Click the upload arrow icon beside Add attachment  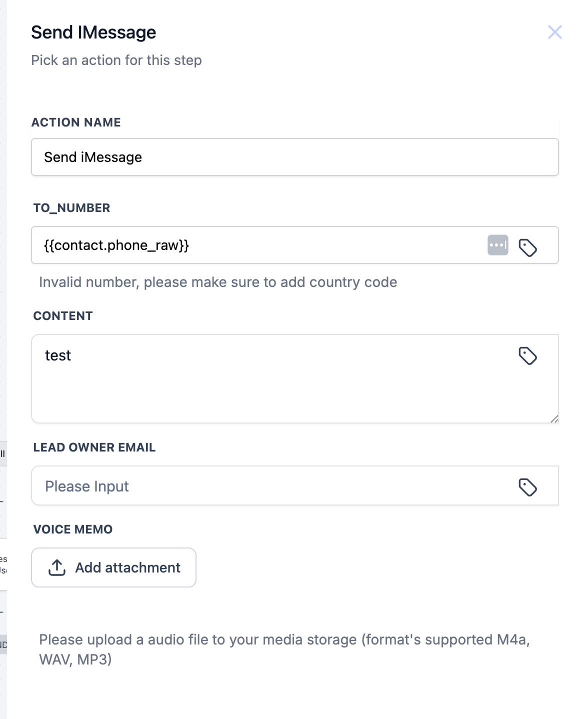point(57,567)
